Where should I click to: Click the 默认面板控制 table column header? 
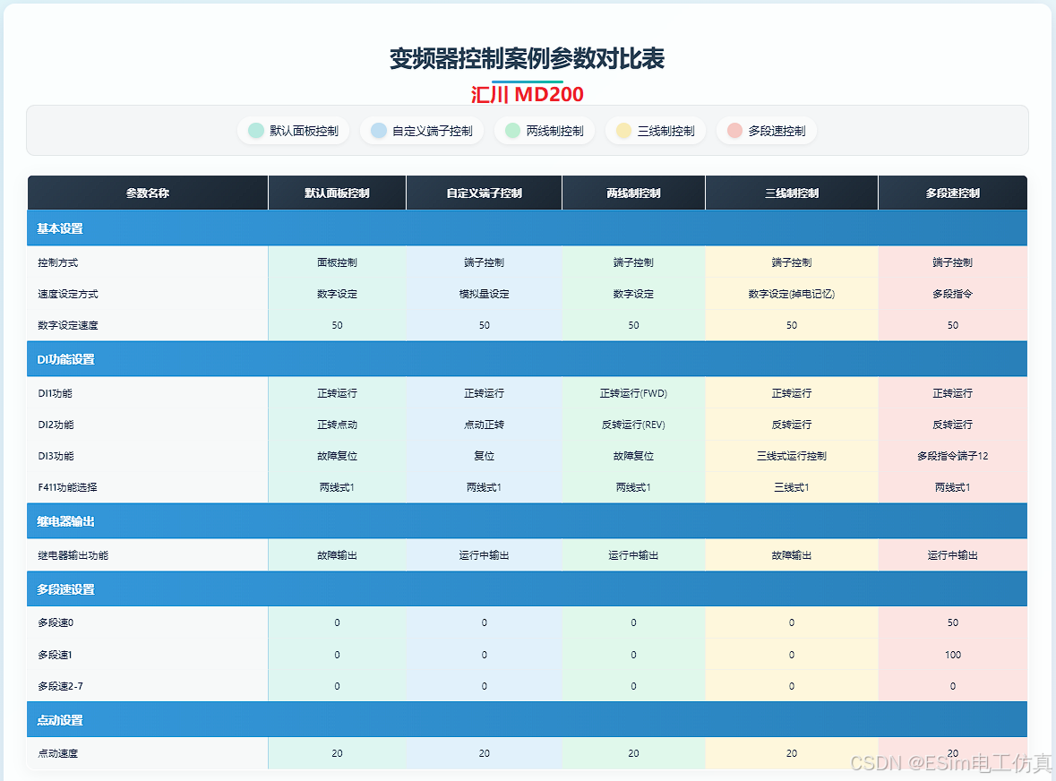click(337, 193)
